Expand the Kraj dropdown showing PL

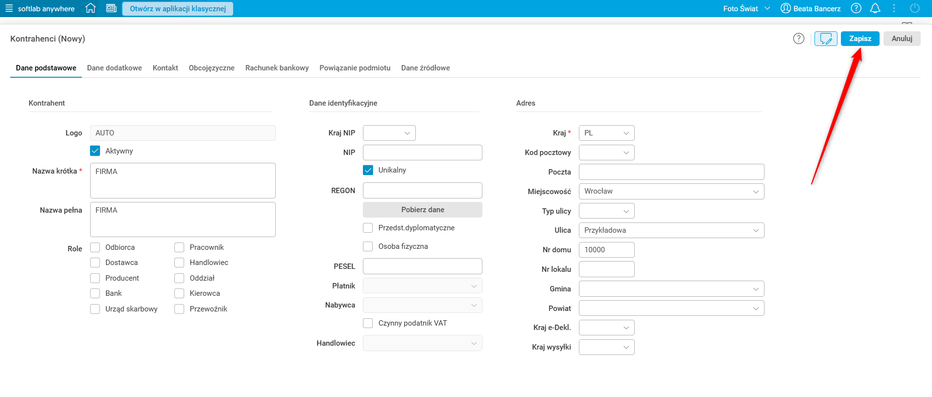click(x=607, y=133)
